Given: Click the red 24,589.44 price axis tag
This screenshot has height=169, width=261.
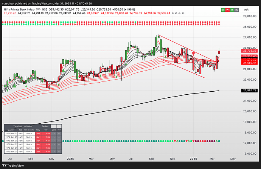Looking at the screenshot, I should (249, 63).
